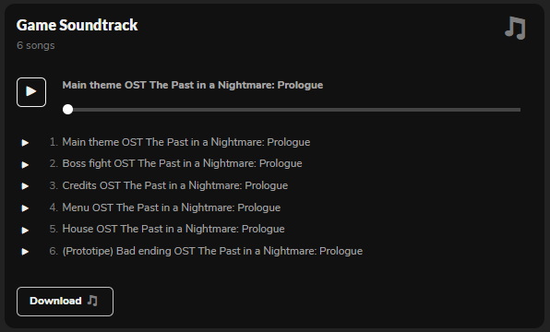The width and height of the screenshot is (550, 332).
Task: Select track 1 Main theme OST title
Action: [185, 142]
